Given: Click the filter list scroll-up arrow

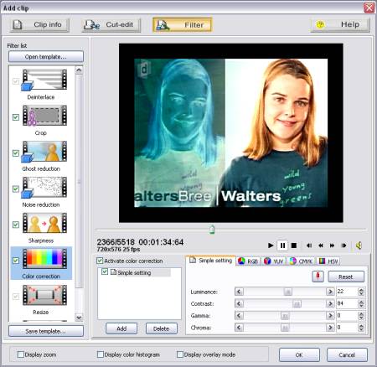Looking at the screenshot, I should coord(79,70).
